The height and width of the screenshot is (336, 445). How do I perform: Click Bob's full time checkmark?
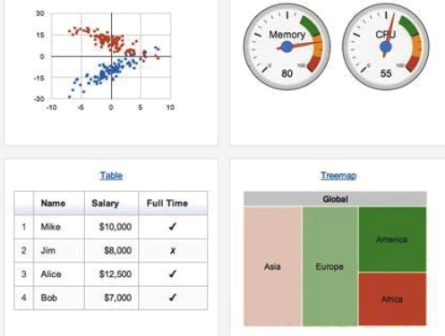pos(173,298)
